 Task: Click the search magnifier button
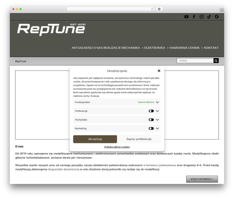pos(216,60)
